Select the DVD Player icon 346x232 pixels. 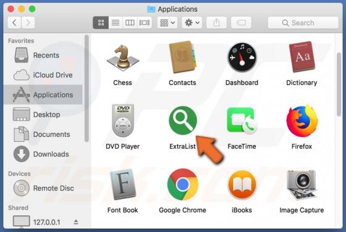123,120
